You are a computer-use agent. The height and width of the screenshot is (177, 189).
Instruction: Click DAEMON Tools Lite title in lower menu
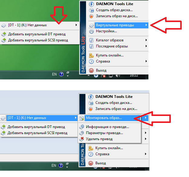114,97
